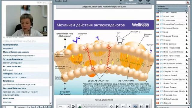Screen dimensions: 192x108
Task: Switch to the Видео tab
Action: click(x=140, y=2)
